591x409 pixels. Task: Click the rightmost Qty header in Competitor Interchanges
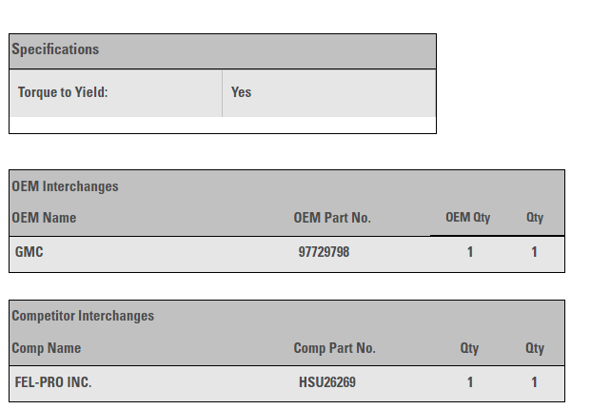(535, 348)
